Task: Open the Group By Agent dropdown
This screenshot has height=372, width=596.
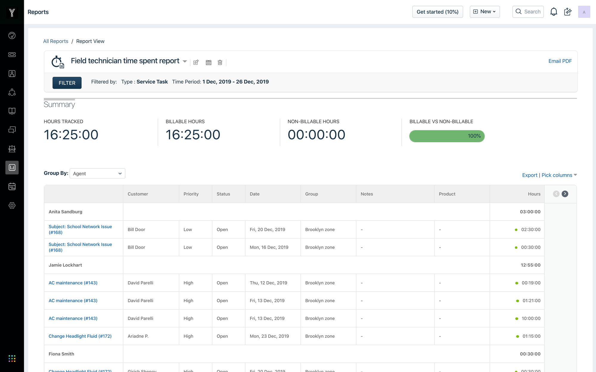Action: pyautogui.click(x=97, y=174)
